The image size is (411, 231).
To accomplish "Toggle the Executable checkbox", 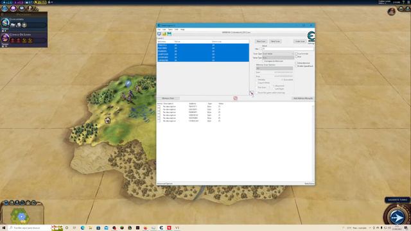I will point(283,80).
